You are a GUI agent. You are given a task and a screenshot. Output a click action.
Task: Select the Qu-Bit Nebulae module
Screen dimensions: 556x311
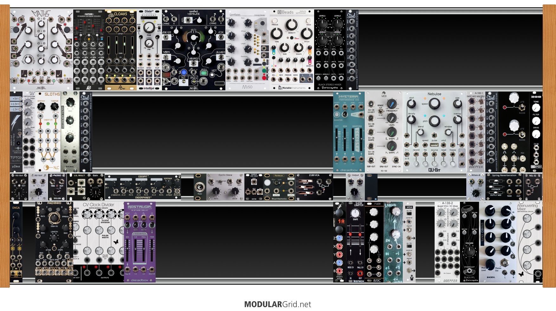pos(435,132)
